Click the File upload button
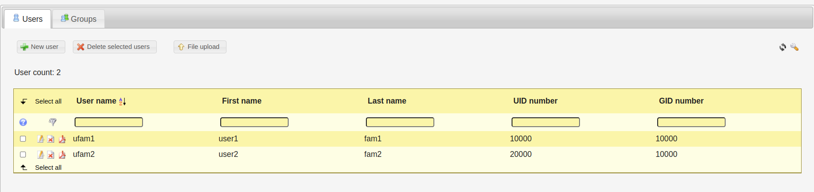This screenshot has width=814, height=192. pos(200,47)
